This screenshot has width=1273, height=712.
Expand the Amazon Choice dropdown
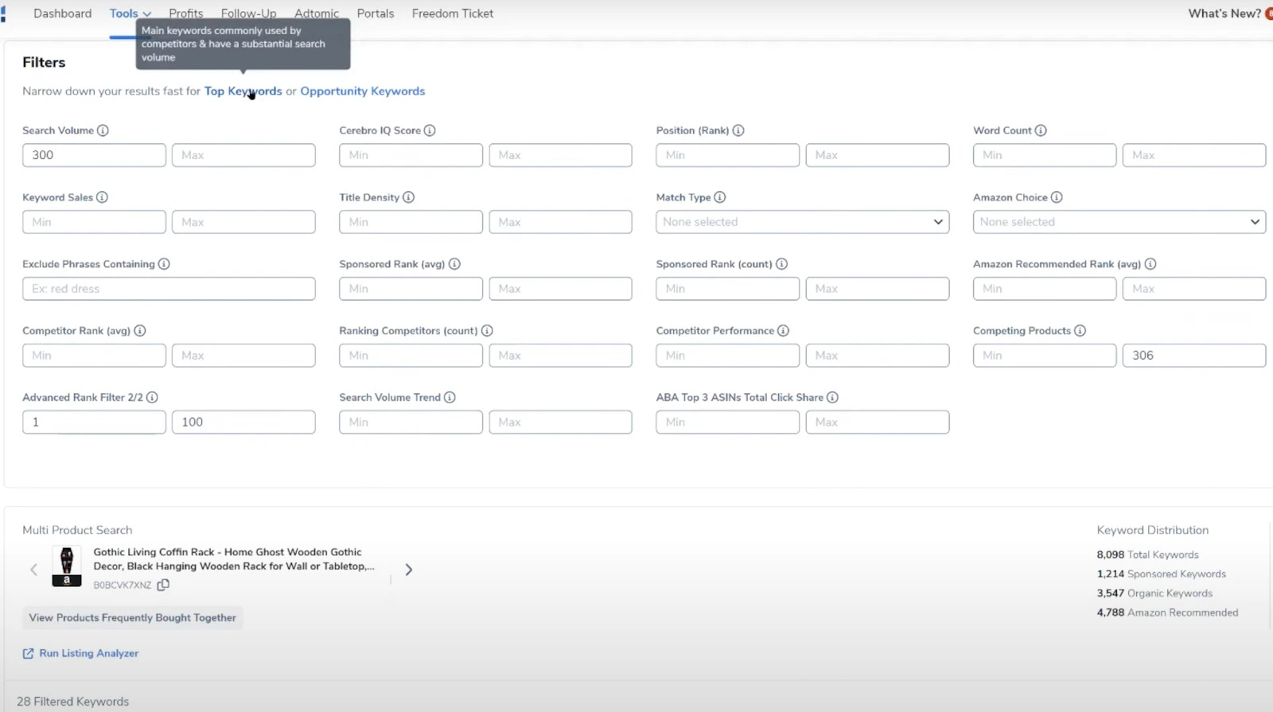(1119, 222)
